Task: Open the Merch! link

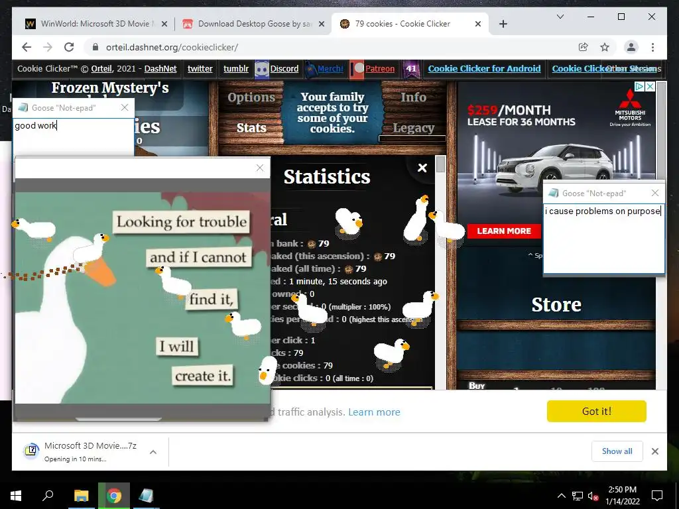Action: click(x=330, y=69)
